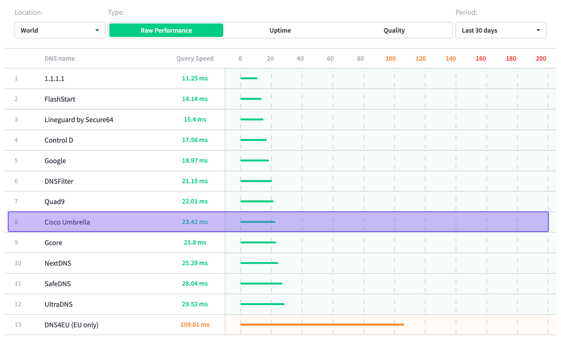Select the Control D row

coord(59,140)
